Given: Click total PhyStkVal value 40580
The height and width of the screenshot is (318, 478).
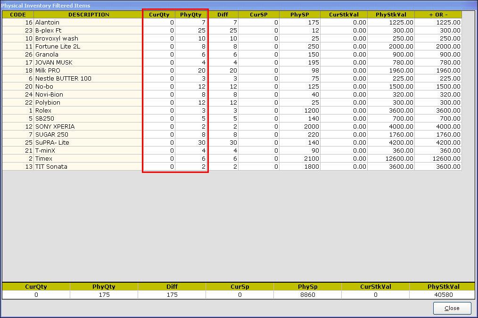Looking at the screenshot, I should pos(443,295).
